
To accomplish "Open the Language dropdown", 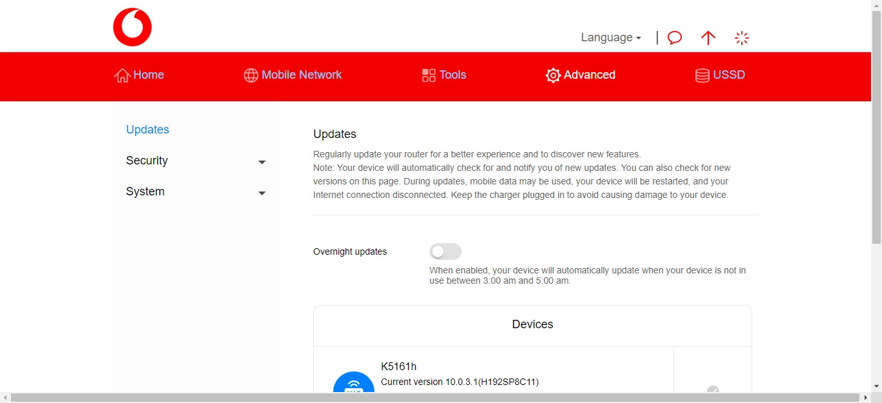I will 611,37.
